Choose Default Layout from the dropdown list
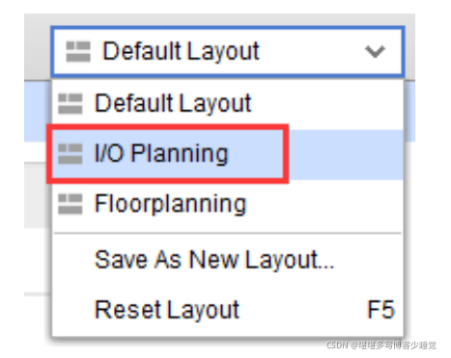Screen dimensions: 451x358 pos(173,103)
